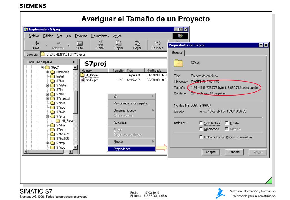This screenshot has width=290, height=200.
Task: Select the S7u5c folder in tree
Action: click(58, 147)
